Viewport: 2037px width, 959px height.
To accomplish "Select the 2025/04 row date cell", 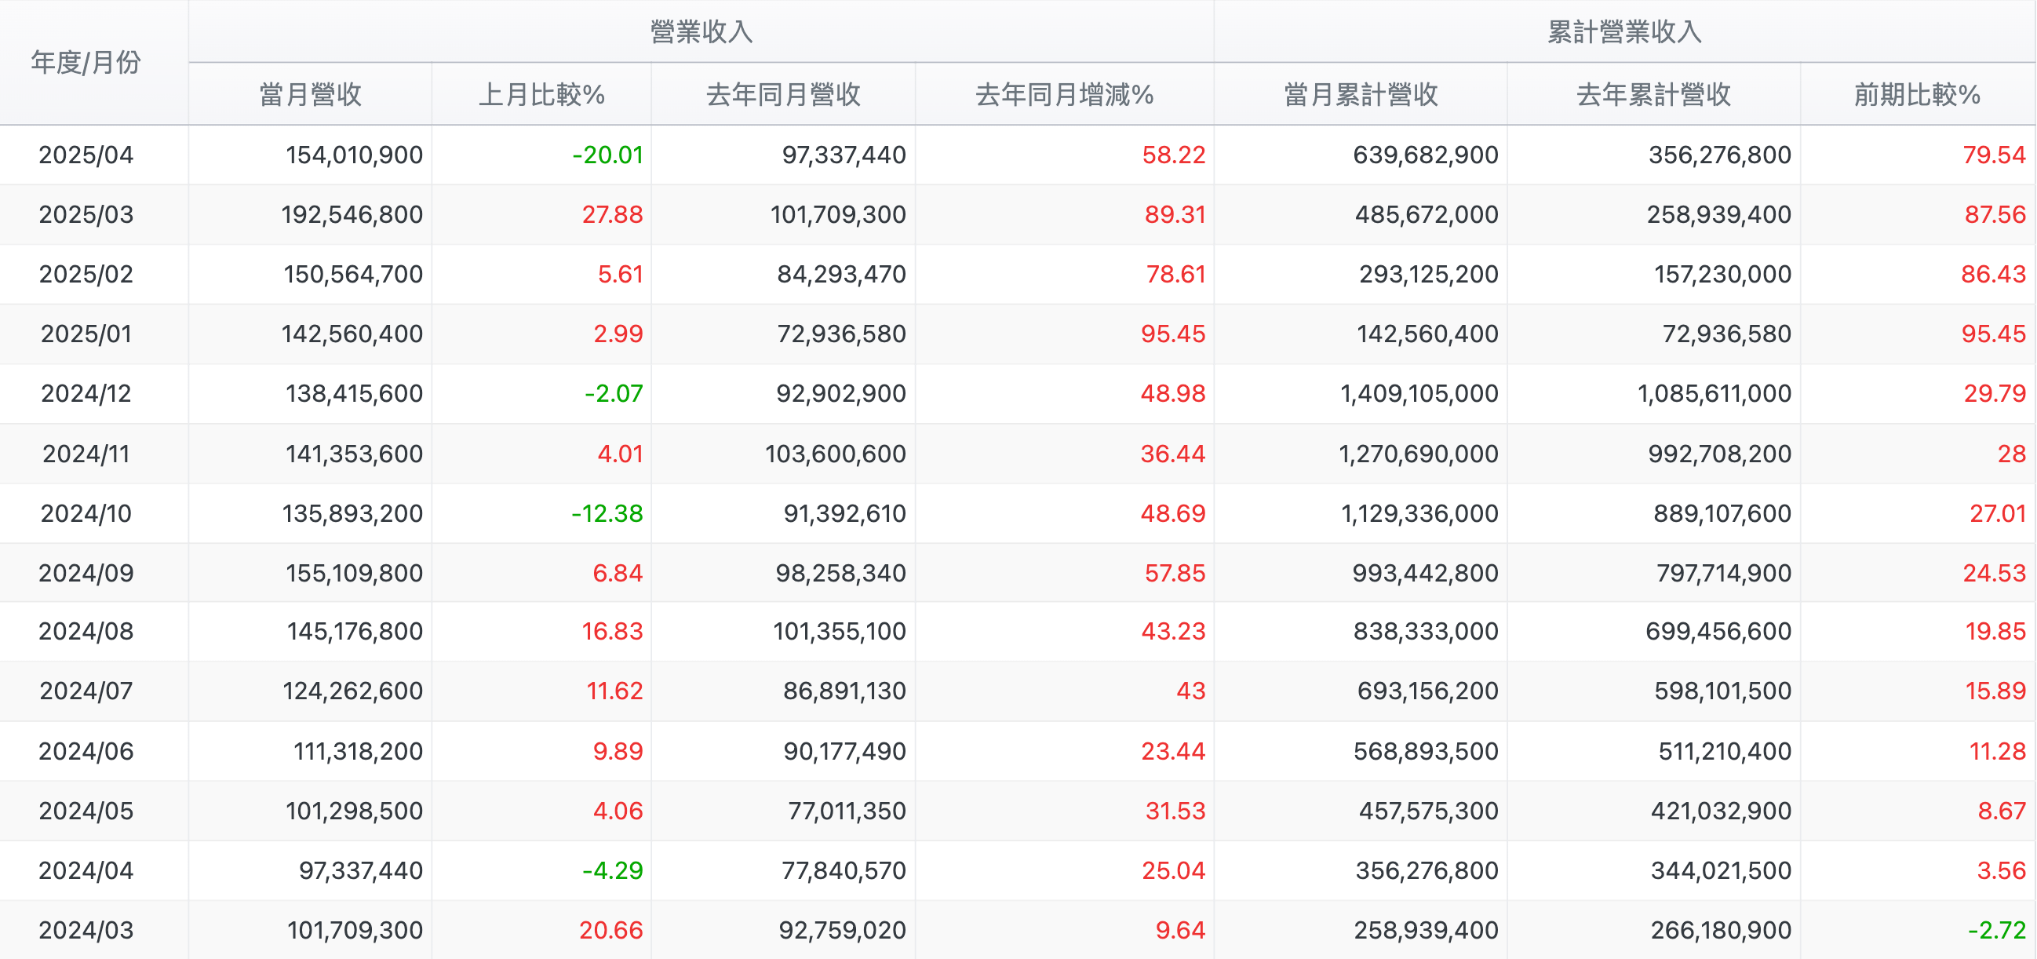I will (86, 154).
